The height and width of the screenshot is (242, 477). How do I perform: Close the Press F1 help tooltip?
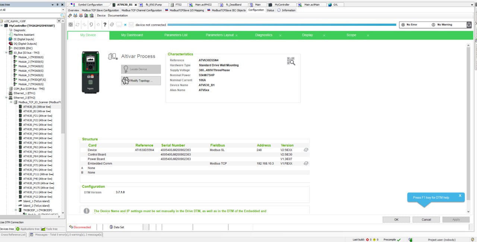click(x=460, y=195)
